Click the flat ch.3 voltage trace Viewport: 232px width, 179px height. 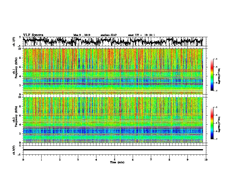click(113, 150)
